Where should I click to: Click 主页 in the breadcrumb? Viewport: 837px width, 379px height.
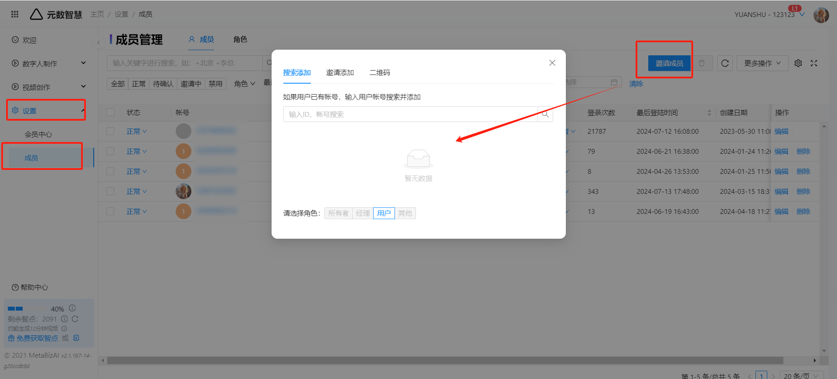coord(97,14)
